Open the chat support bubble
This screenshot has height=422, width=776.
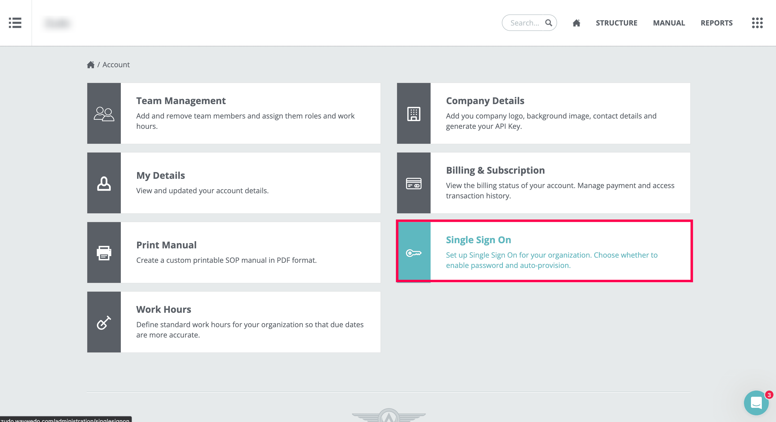coord(756,403)
